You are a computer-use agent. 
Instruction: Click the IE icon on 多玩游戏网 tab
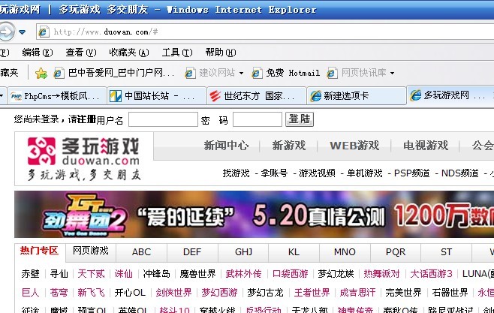[415, 95]
